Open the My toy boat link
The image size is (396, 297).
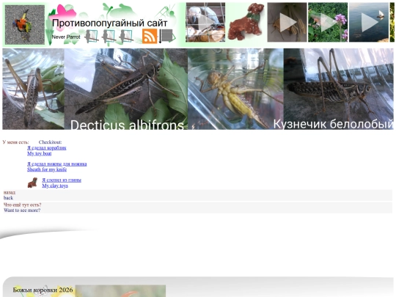coord(40,153)
